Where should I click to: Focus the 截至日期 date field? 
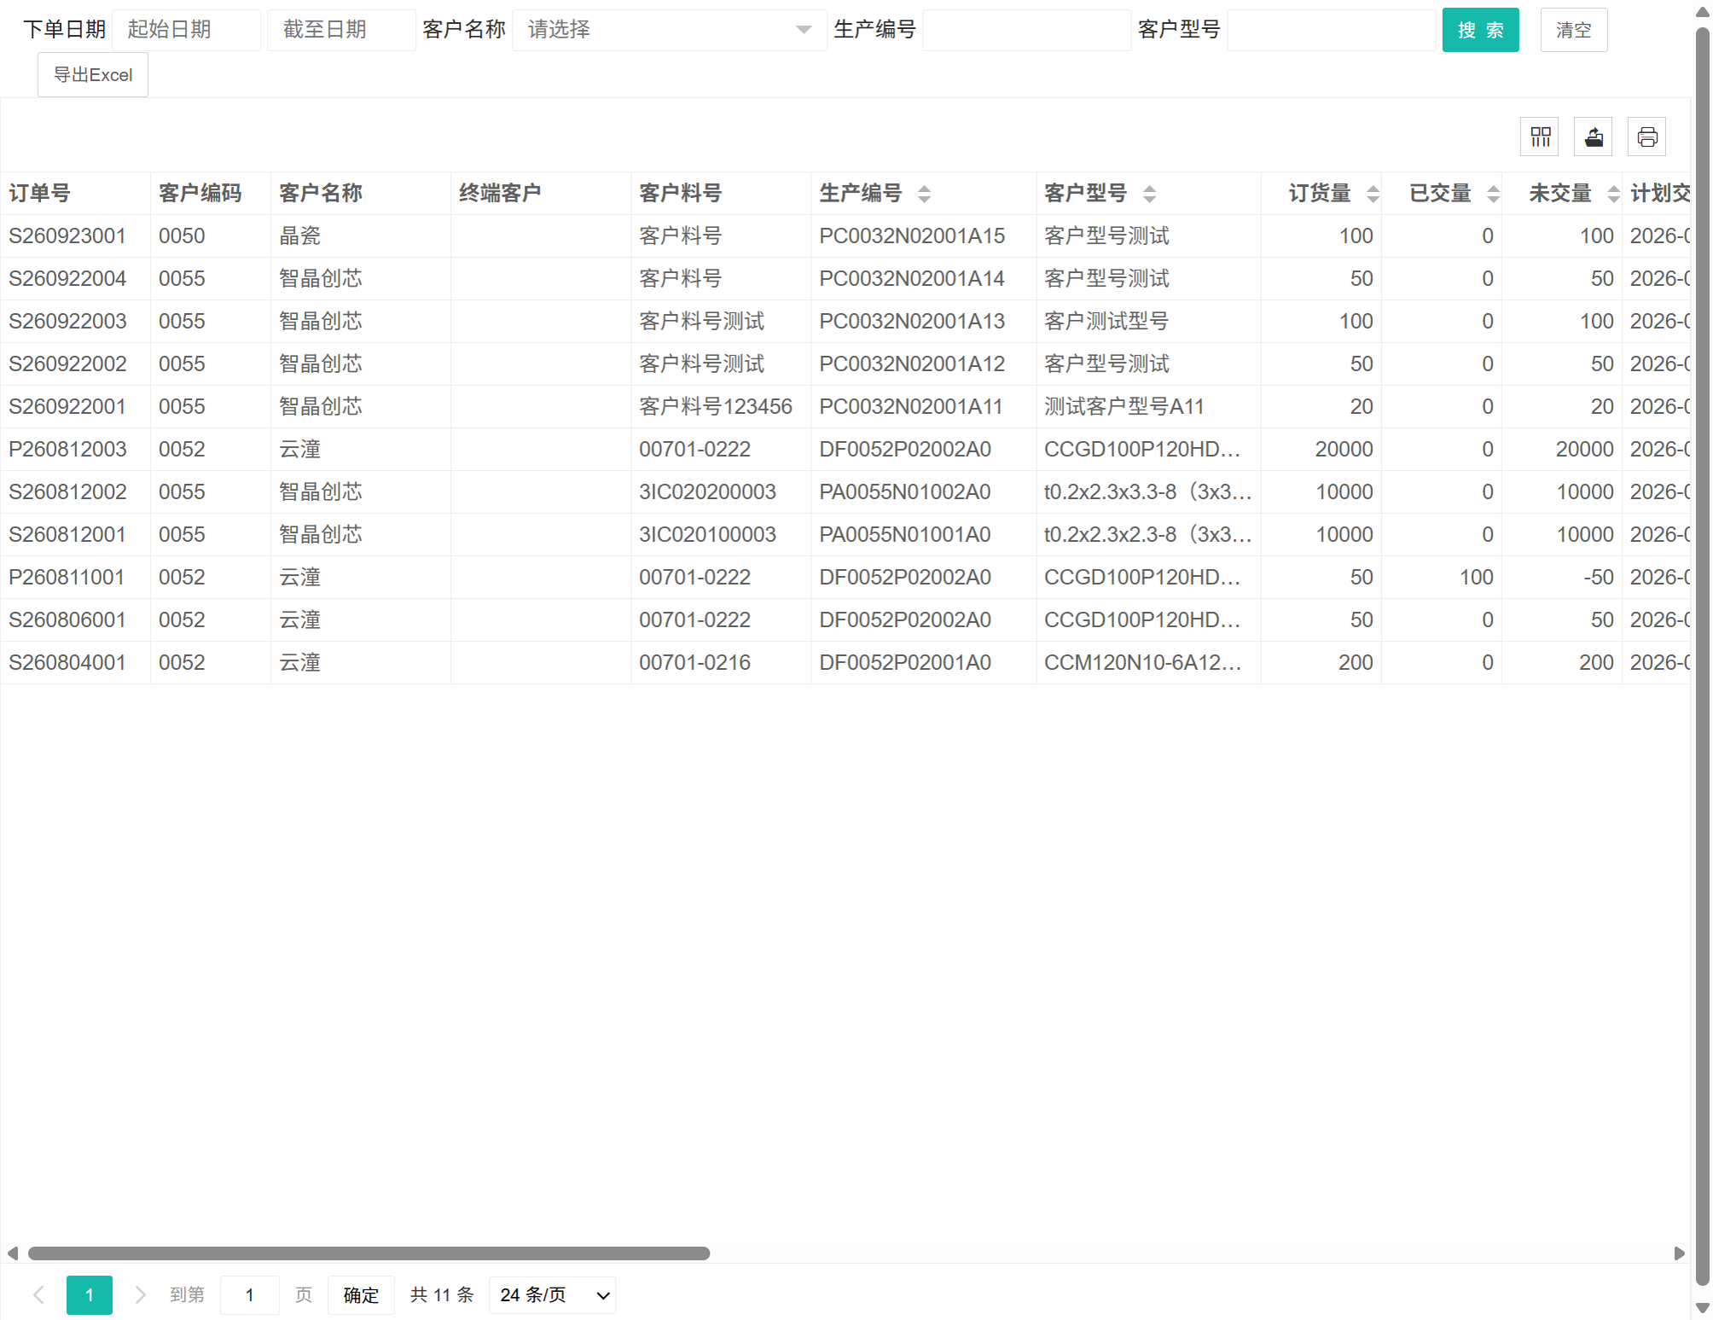341,30
